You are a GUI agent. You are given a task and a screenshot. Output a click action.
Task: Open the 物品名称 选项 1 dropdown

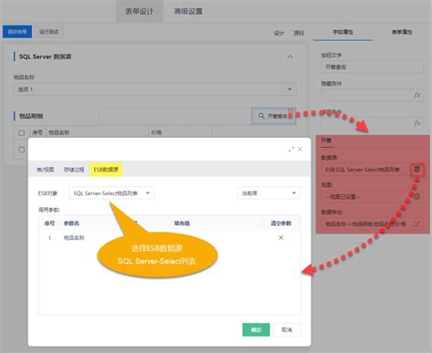coord(155,89)
